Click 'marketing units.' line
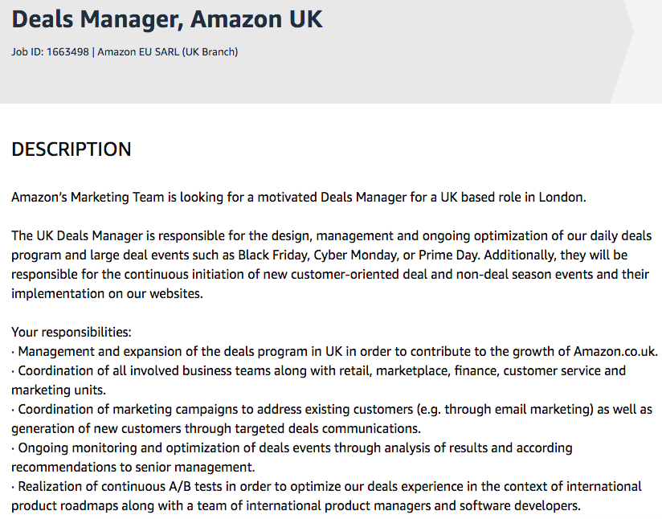This screenshot has height=519, width=662. pos(59,390)
